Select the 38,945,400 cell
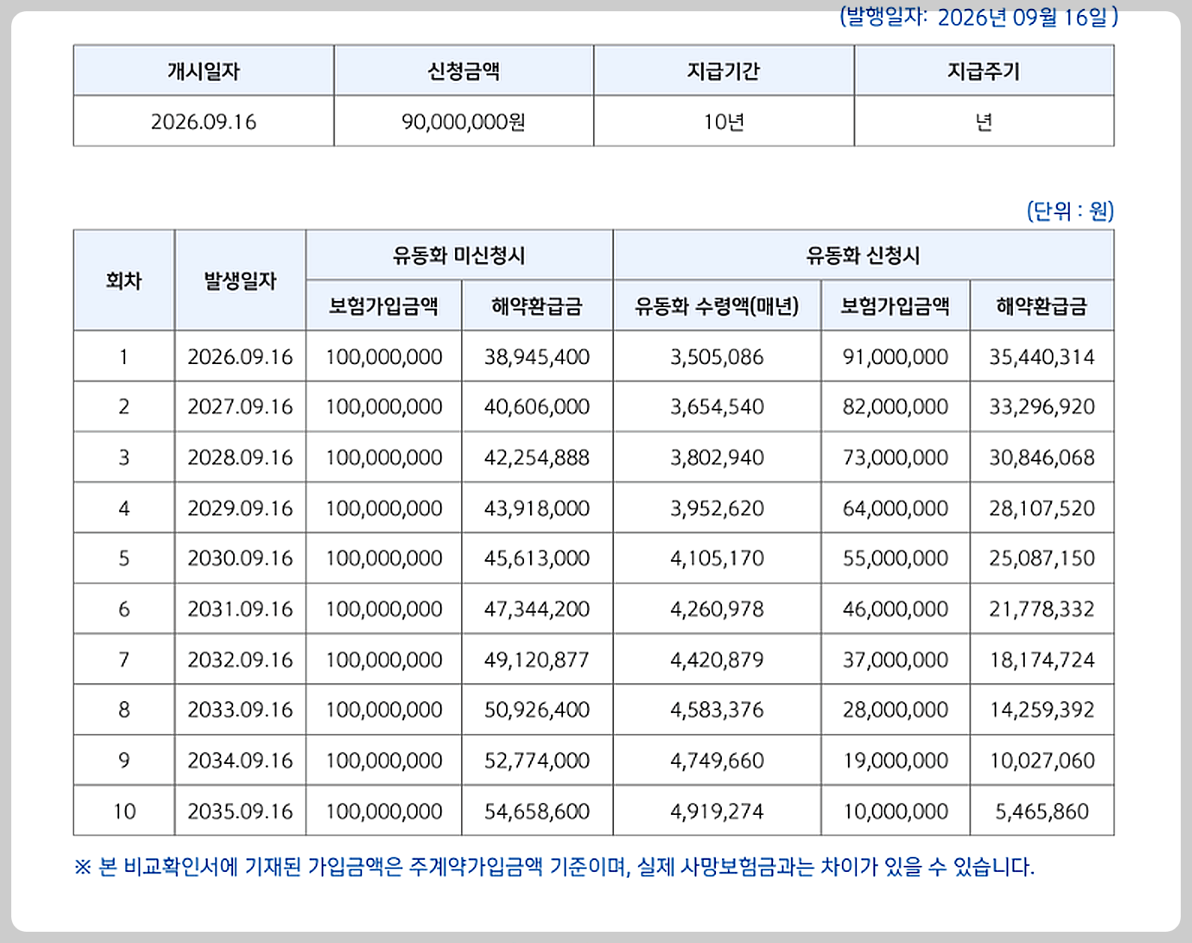 tap(537, 357)
